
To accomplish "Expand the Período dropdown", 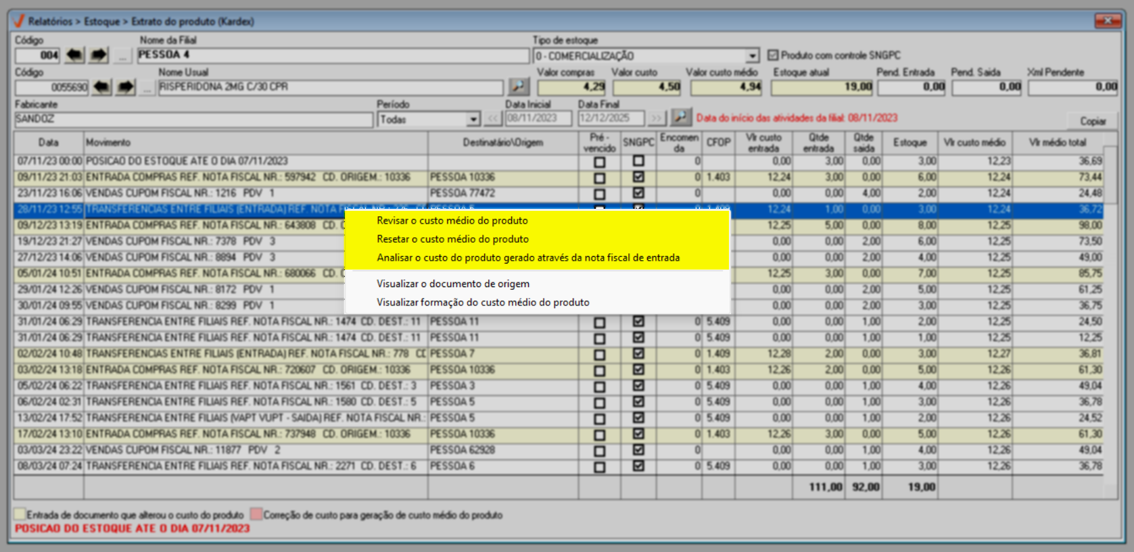I will (x=473, y=120).
